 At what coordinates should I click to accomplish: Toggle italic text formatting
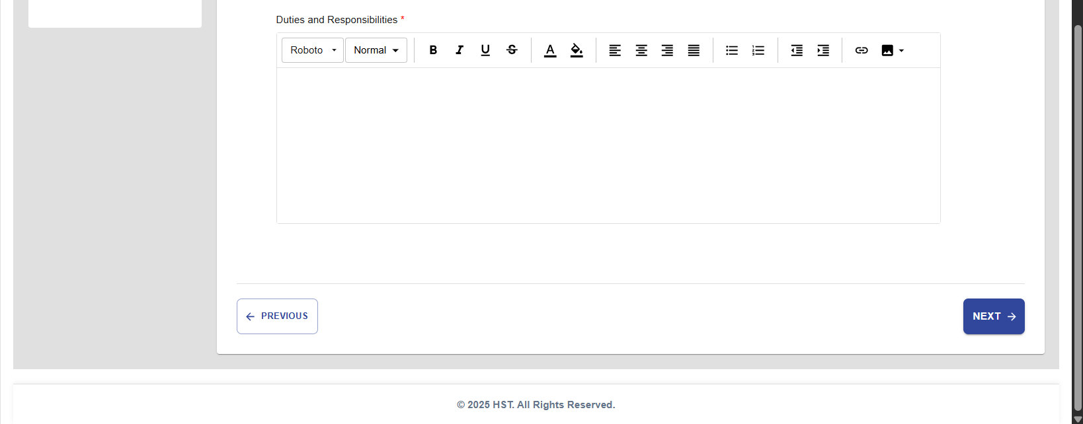(460, 50)
